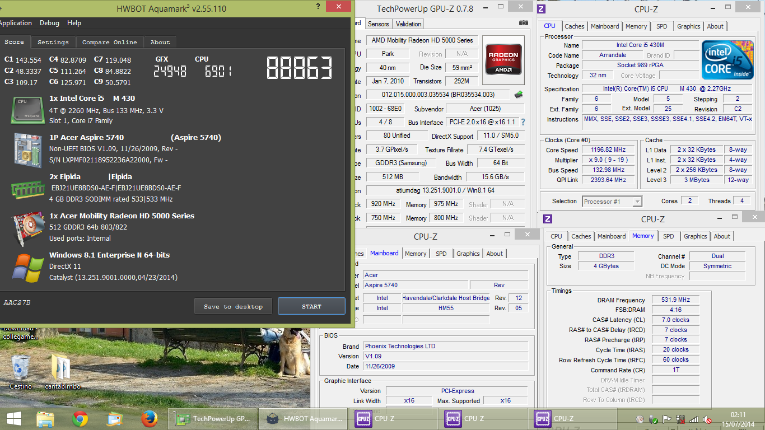Click the muted volume speaker tray icon
Viewport: 765px width, 430px height.
pyautogui.click(x=707, y=419)
